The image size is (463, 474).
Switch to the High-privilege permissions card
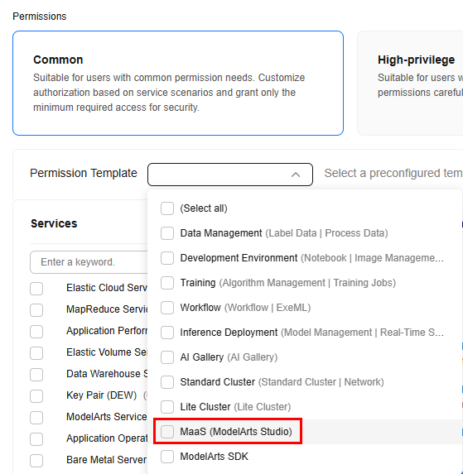[x=410, y=83]
